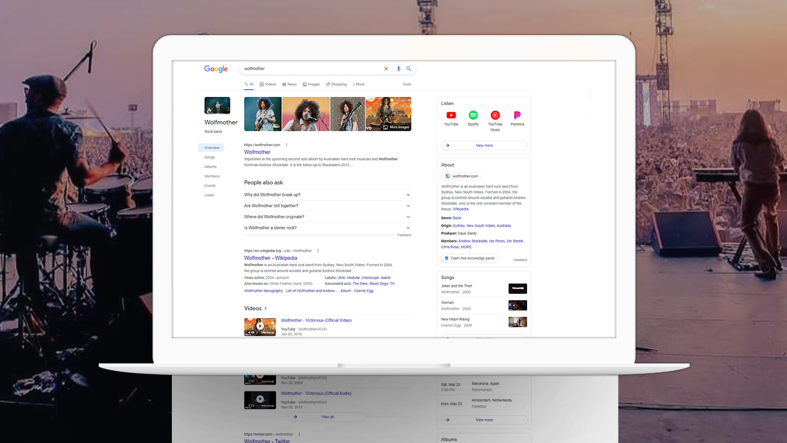Expand 'Are Wolfmother still together?'
This screenshot has width=787, height=443.
pos(327,206)
